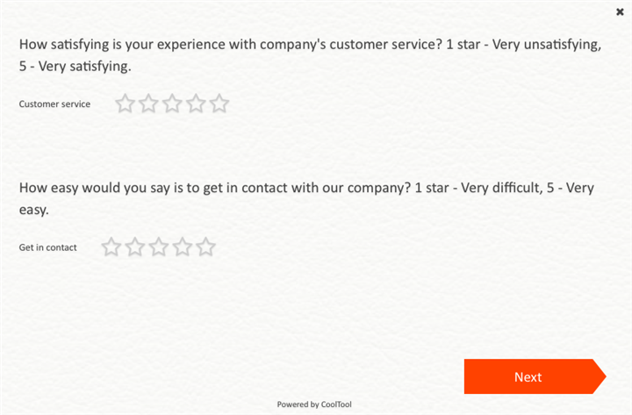Click the word 'CoolTool' in the footer

pos(337,404)
